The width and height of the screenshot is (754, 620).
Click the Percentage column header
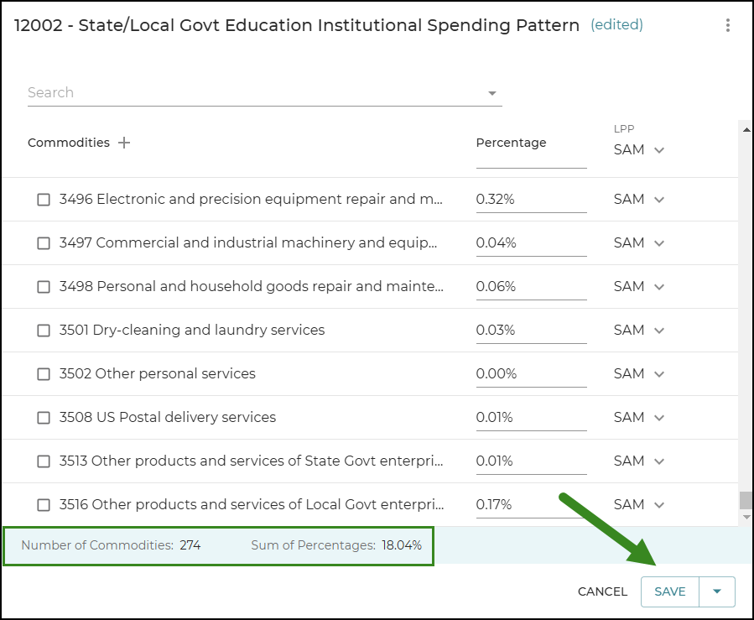(x=511, y=143)
